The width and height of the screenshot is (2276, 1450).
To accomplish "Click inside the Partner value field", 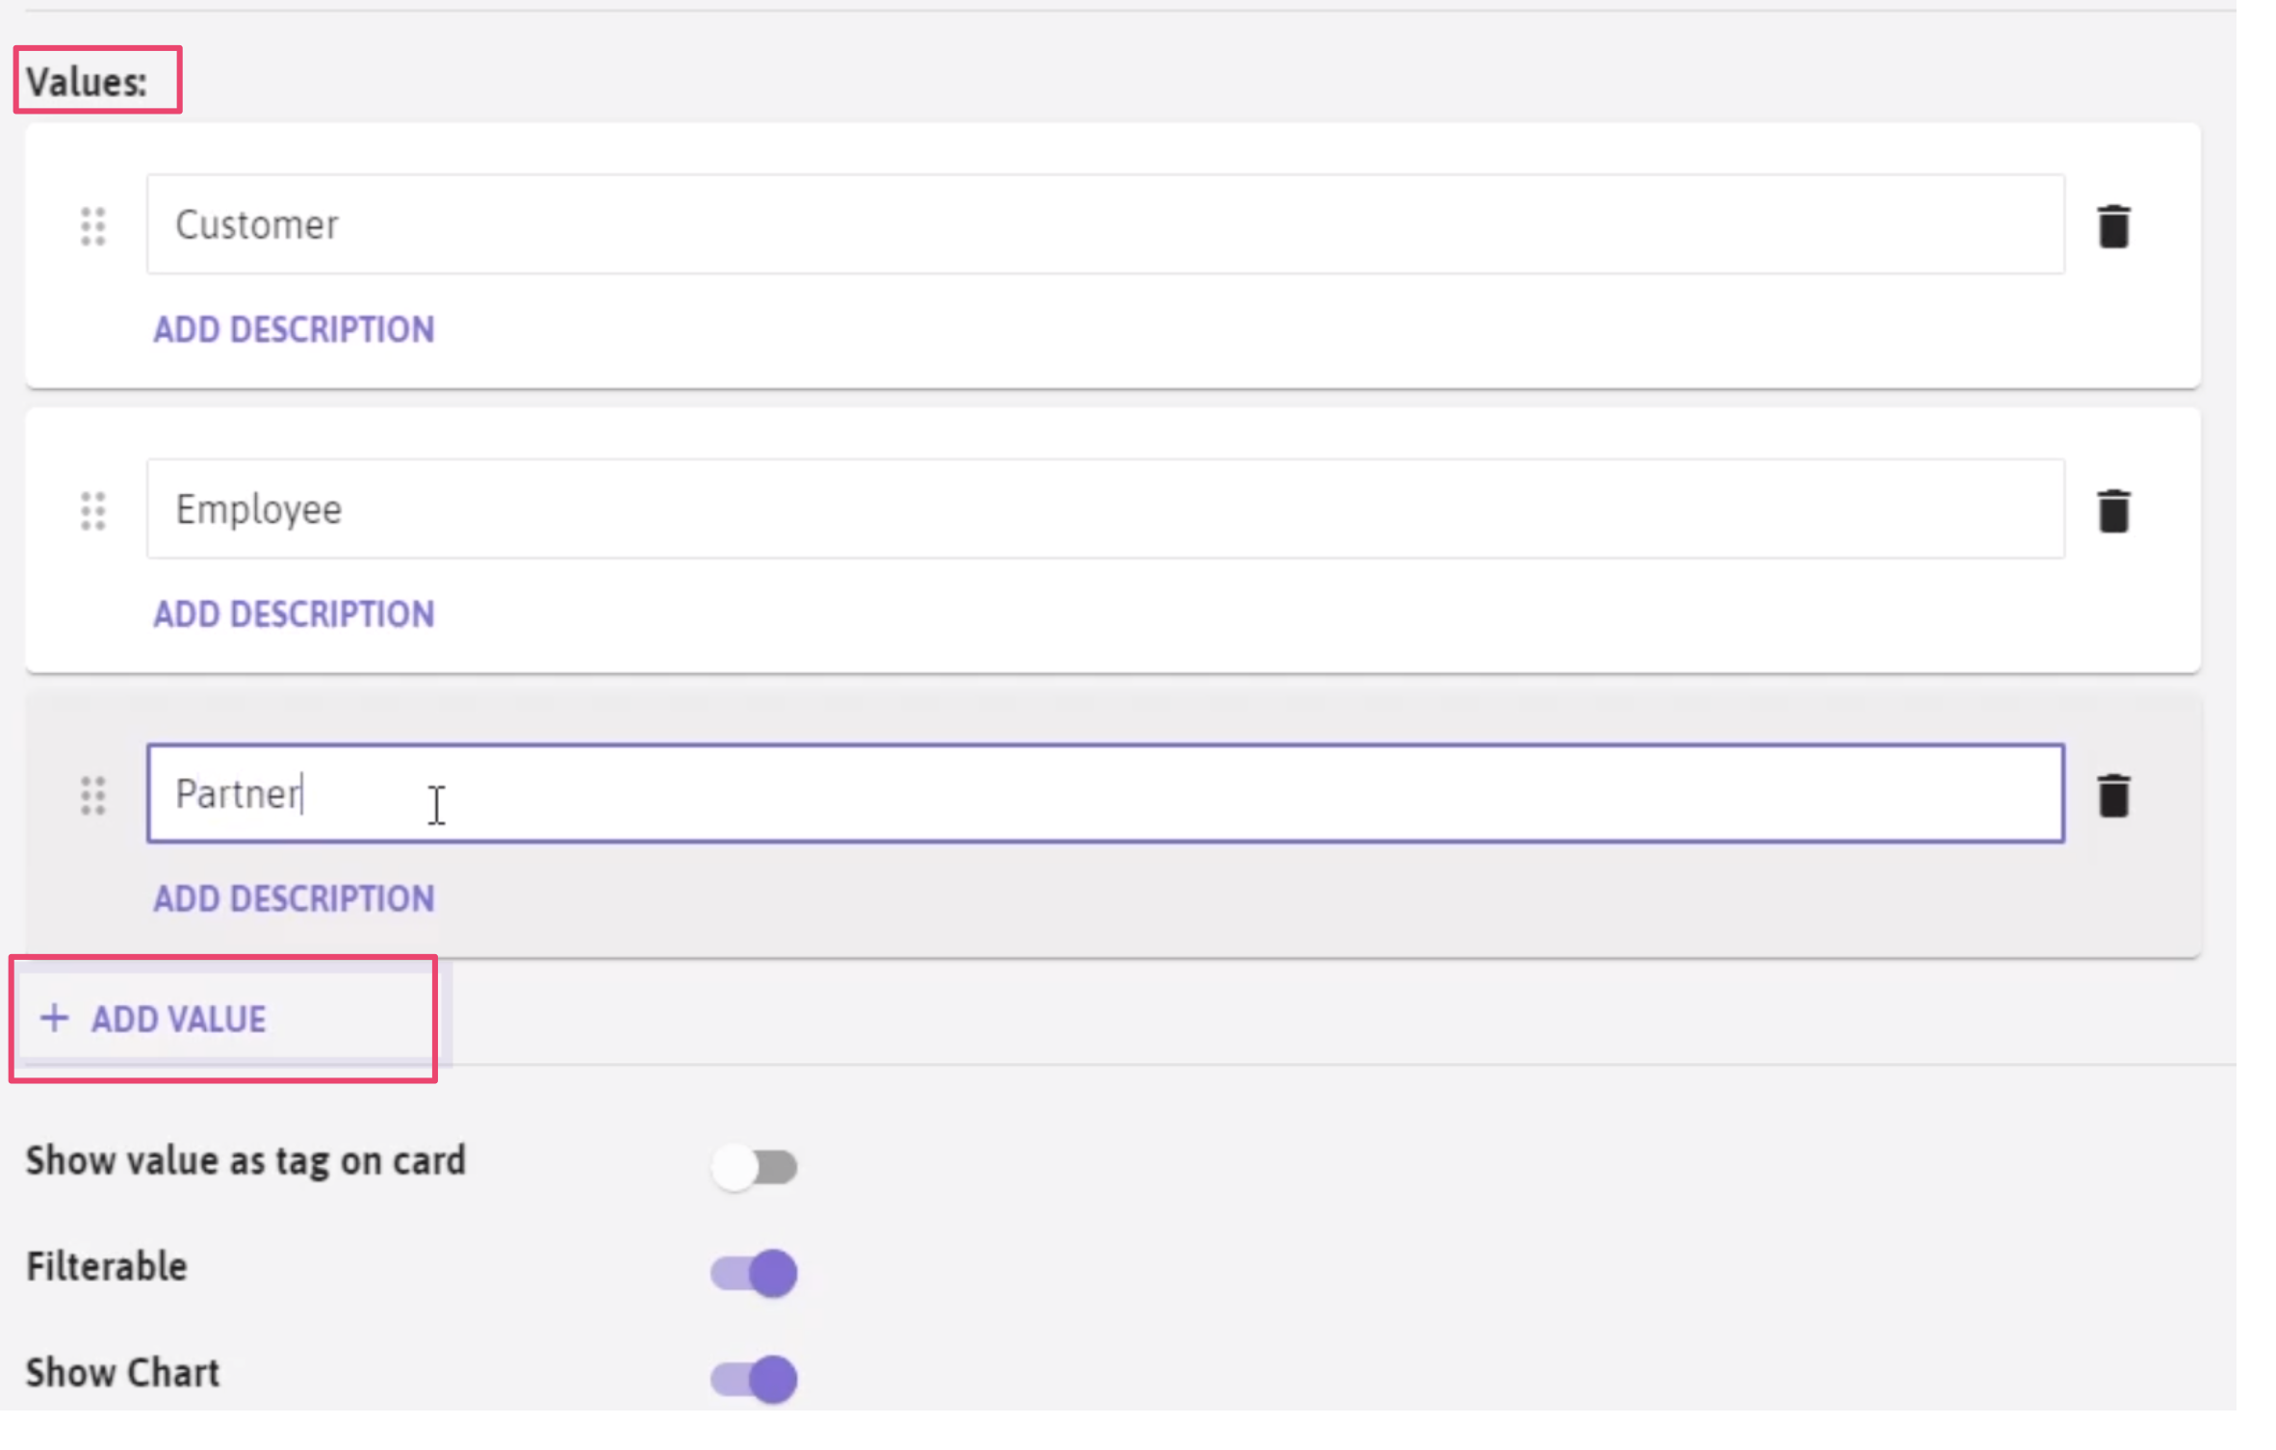I will click(x=1105, y=793).
